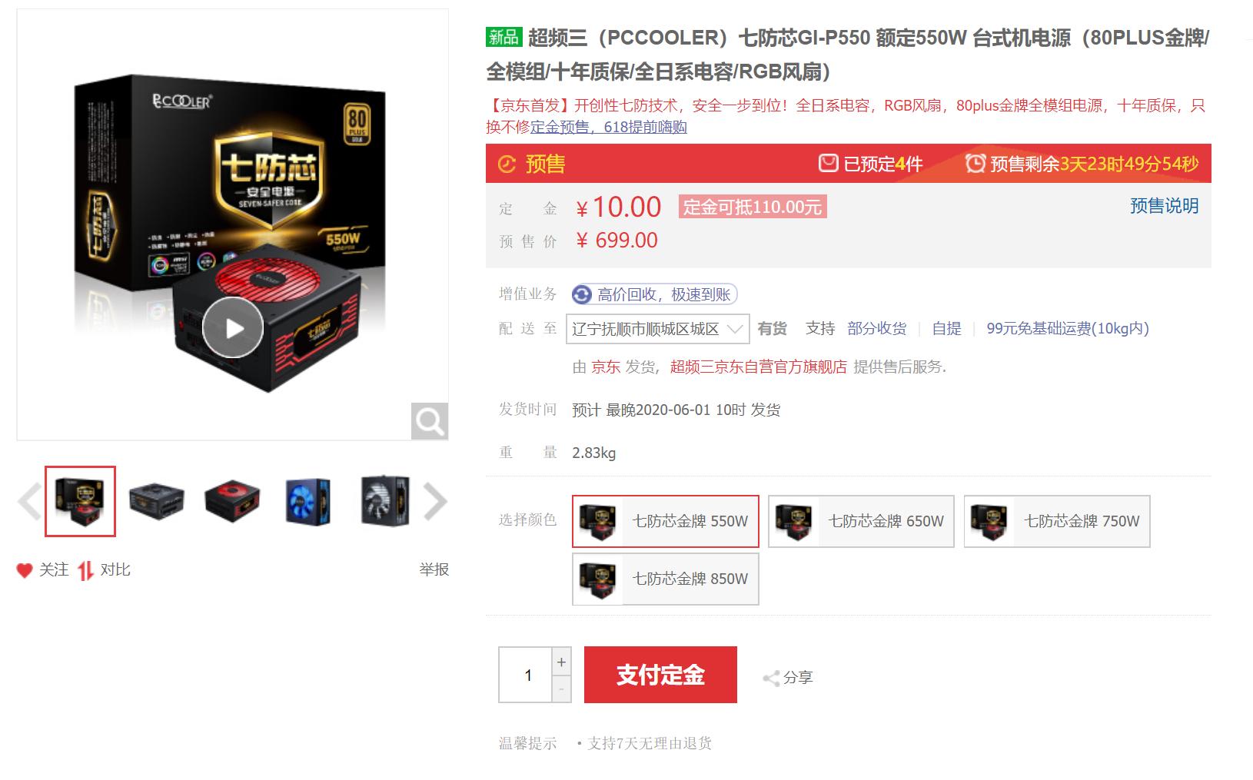The image size is (1253, 780).
Task: Open the 预售说明 presale explanation link
Action: [x=1164, y=206]
